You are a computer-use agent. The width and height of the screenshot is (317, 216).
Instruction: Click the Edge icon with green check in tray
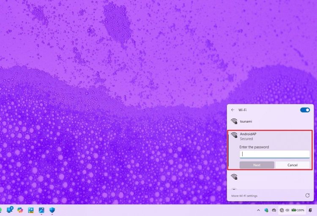point(266,210)
